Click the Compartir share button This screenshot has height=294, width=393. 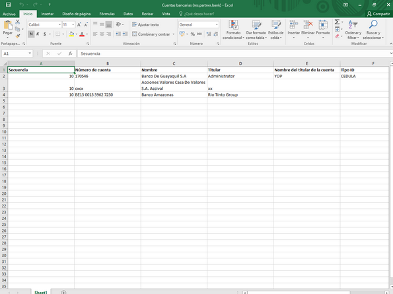tap(378, 14)
